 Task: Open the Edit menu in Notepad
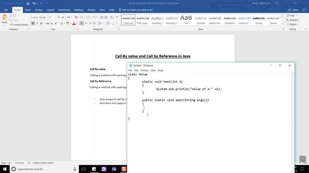[136, 71]
